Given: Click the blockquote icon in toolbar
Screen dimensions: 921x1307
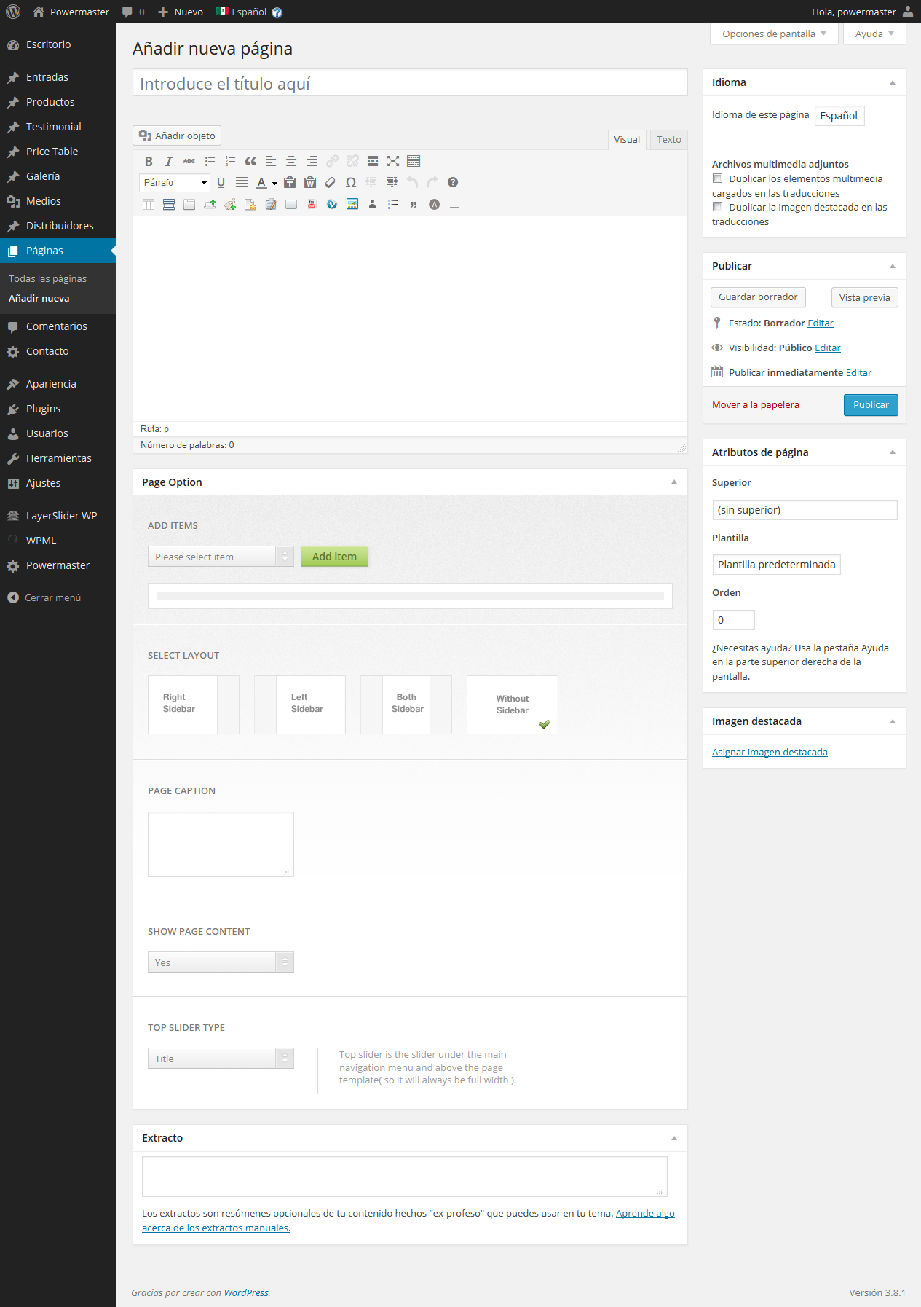Looking at the screenshot, I should (250, 161).
